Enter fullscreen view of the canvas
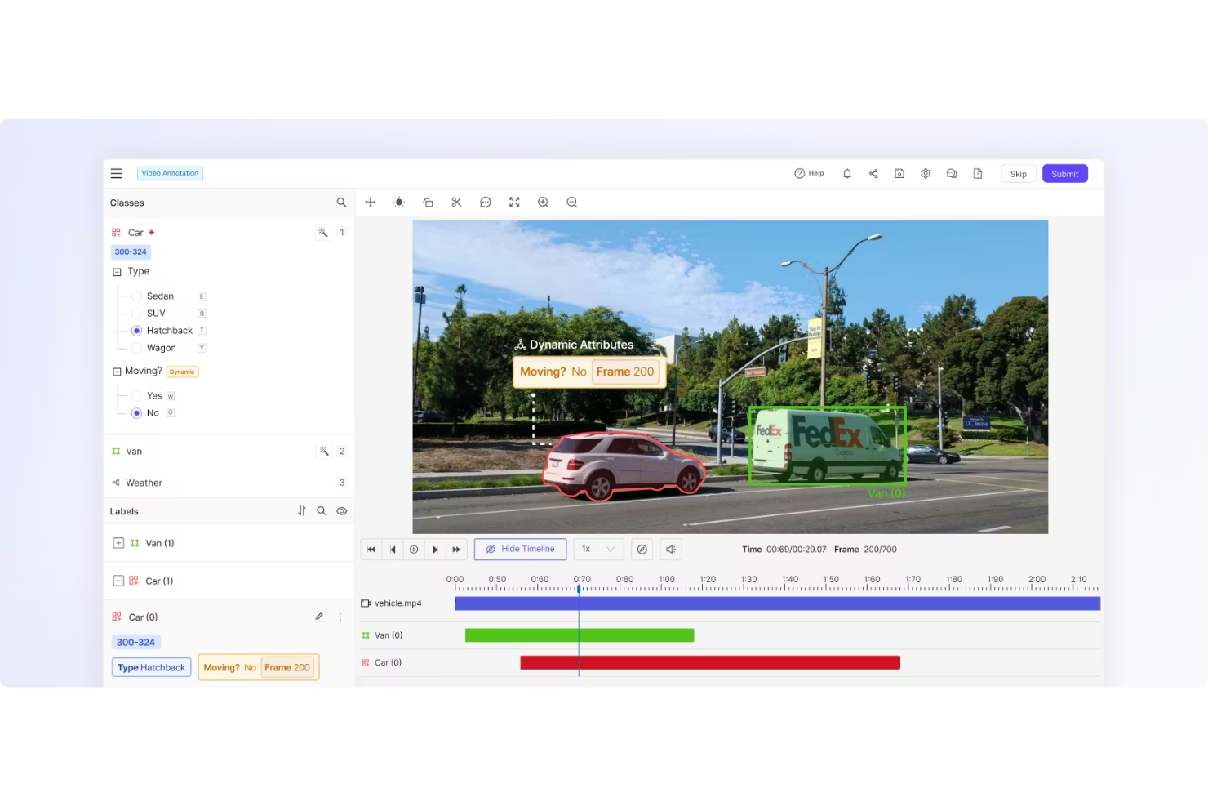Image resolution: width=1208 pixels, height=806 pixels. pos(513,202)
